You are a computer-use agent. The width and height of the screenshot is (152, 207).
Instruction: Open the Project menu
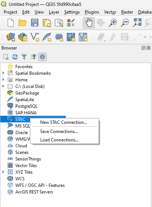pyautogui.click(x=10, y=12)
